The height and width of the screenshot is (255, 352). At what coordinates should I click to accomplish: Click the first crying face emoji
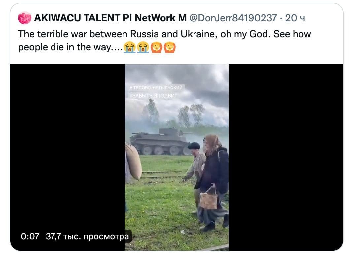coord(130,48)
